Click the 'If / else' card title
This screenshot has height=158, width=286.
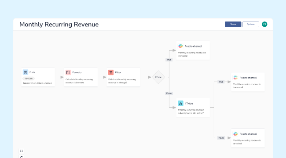tap(189, 104)
